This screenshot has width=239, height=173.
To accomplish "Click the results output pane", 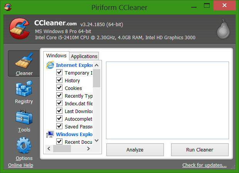I will click(167, 100).
